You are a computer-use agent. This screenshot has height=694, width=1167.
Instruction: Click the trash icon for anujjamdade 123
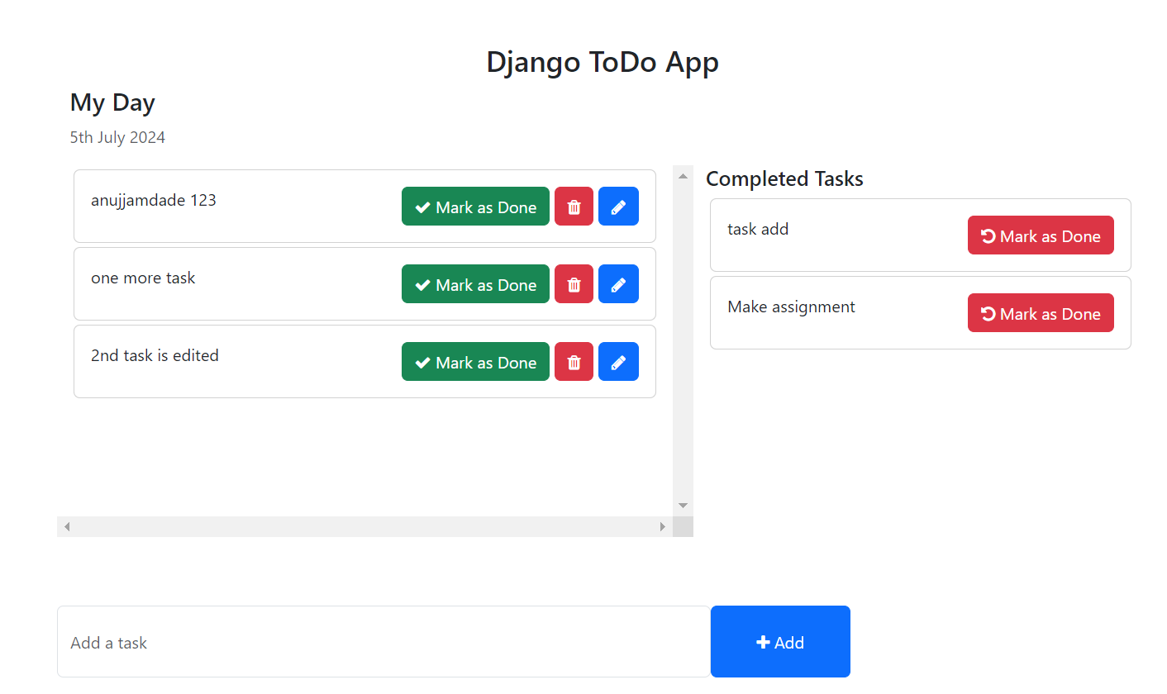[x=574, y=206]
